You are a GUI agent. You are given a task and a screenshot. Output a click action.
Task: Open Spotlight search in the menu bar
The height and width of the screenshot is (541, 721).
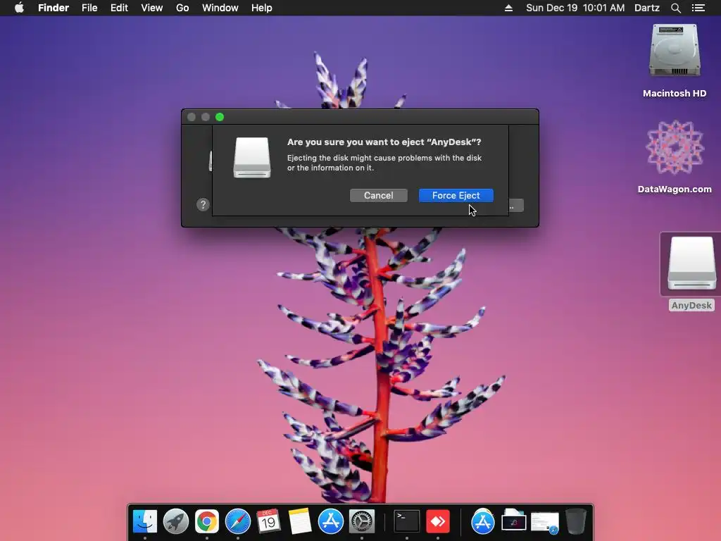click(675, 8)
